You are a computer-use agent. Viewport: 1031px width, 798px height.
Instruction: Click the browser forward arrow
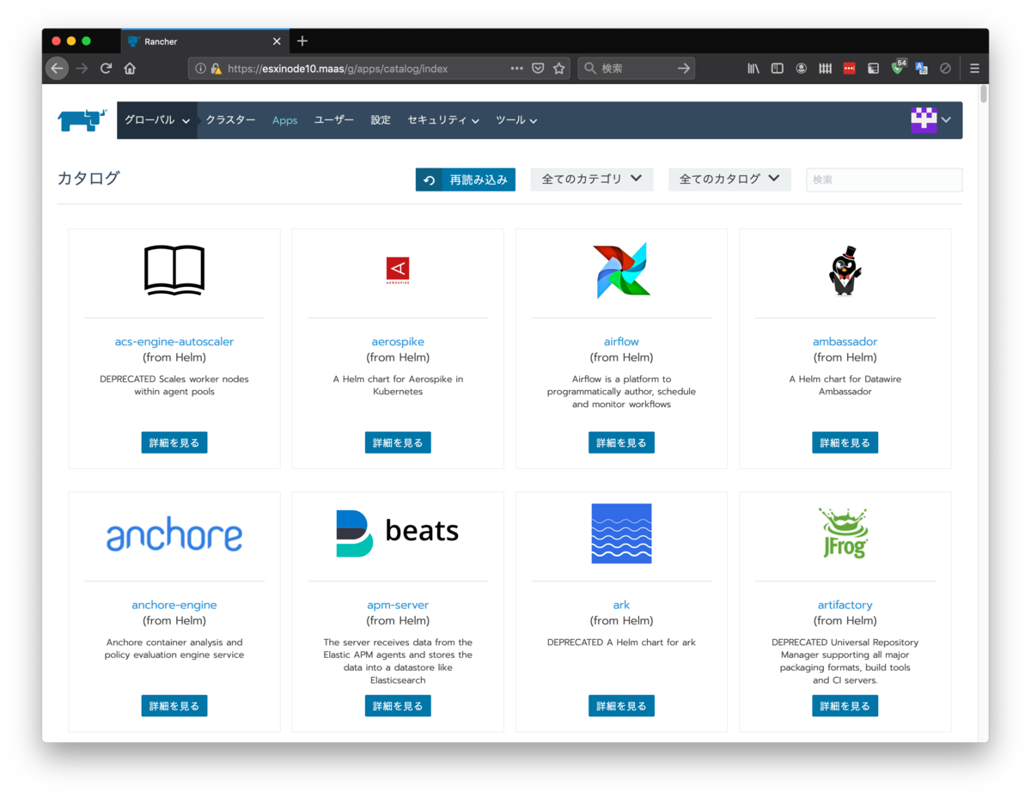pos(82,68)
